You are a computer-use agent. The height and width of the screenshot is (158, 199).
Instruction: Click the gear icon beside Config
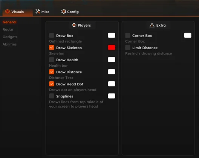(64, 12)
